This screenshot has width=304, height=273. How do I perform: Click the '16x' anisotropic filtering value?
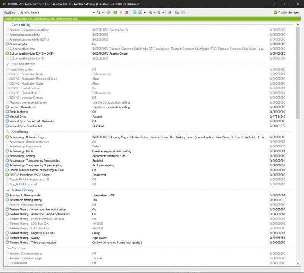point(95,200)
